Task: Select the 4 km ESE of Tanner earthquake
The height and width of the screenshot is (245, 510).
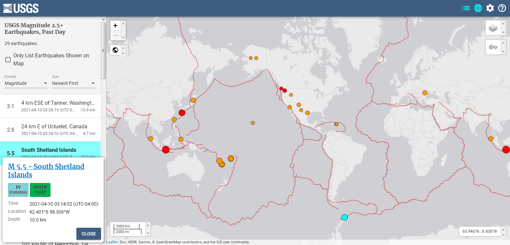Action: [50, 106]
